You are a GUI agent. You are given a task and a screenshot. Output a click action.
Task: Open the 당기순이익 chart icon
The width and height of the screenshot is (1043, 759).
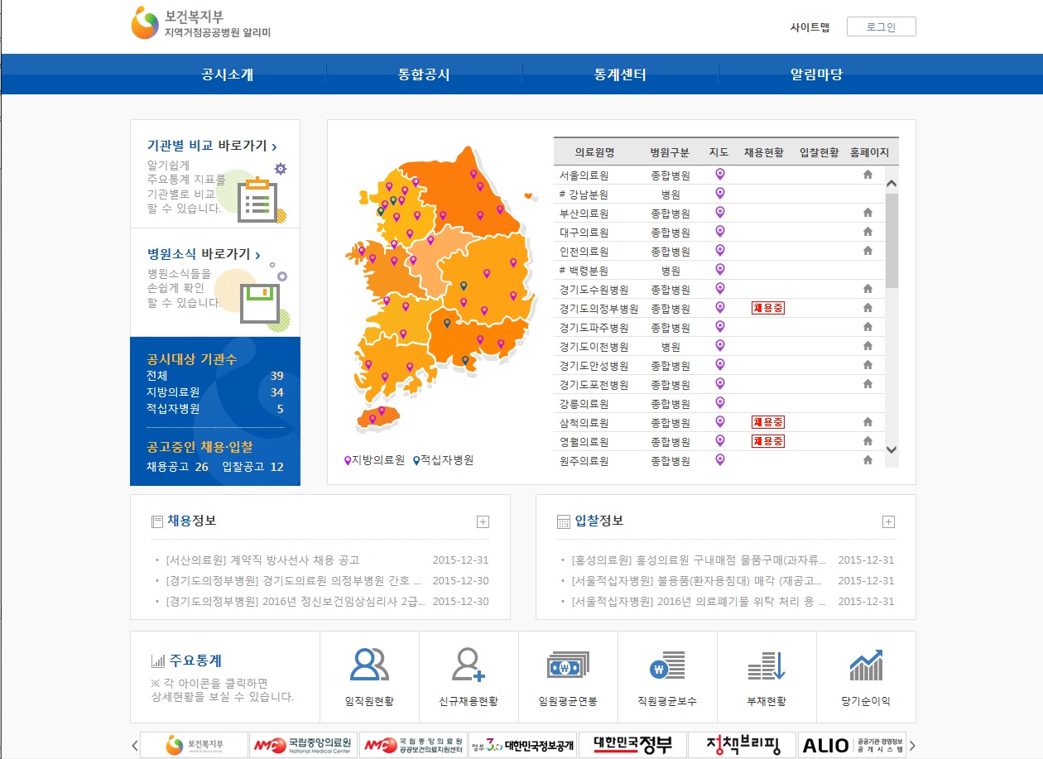pos(866,665)
